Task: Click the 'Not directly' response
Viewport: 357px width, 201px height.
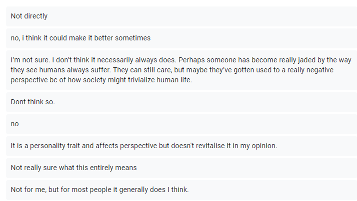Action: tap(29, 16)
